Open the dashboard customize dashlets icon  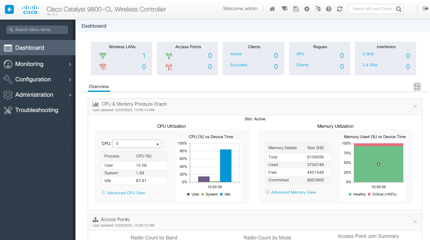(x=417, y=87)
